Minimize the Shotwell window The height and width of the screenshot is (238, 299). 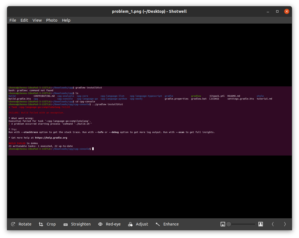[x=268, y=11]
